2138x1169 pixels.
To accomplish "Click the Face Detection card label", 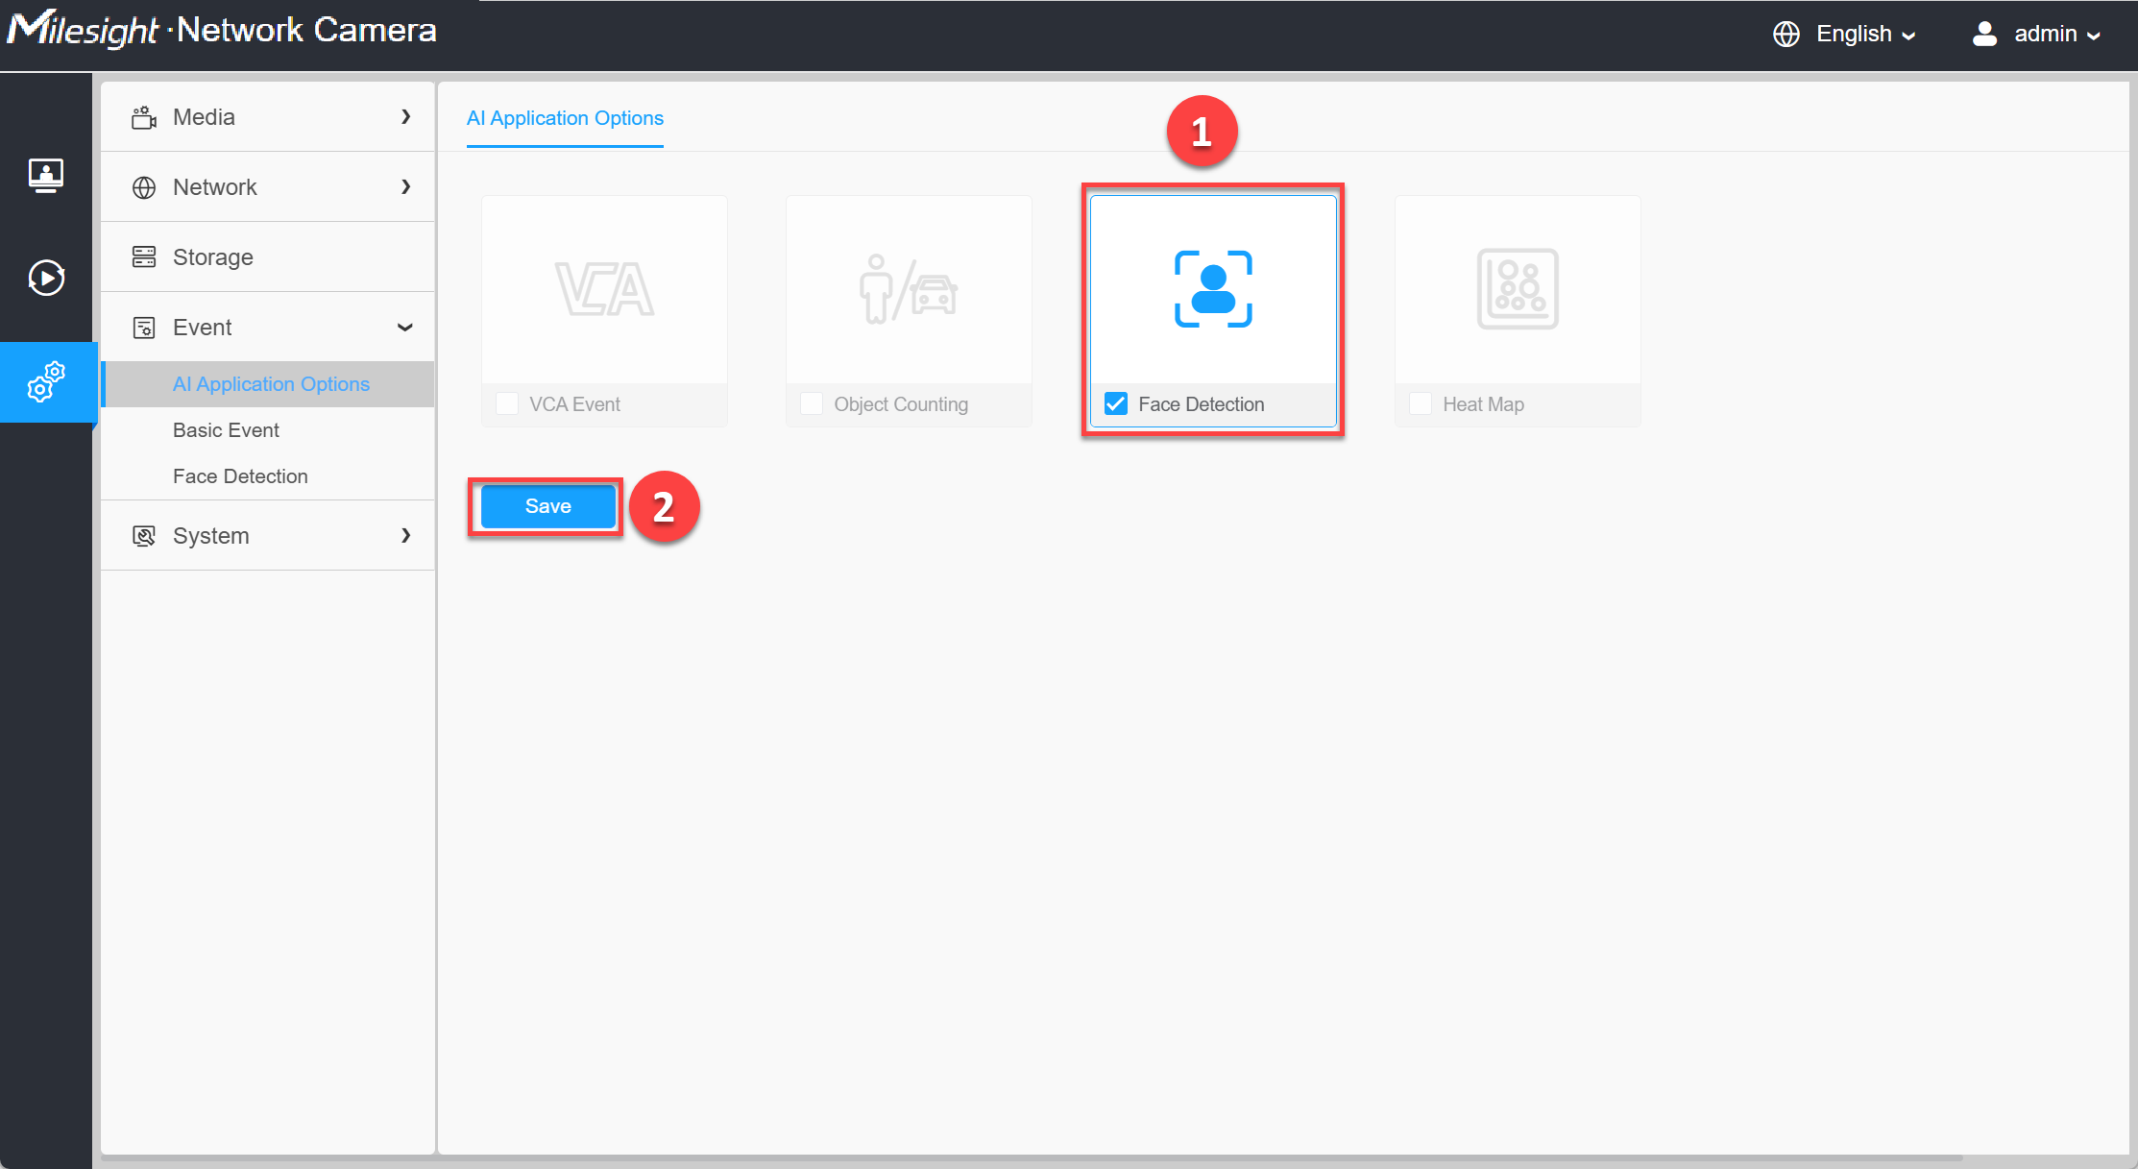I will pyautogui.click(x=1202, y=404).
